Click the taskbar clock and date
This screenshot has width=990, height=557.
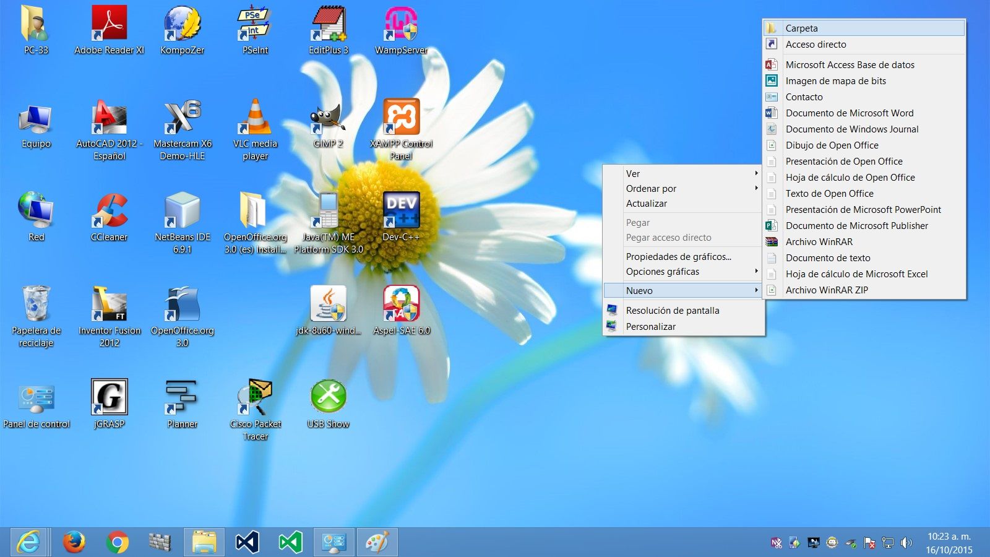949,543
